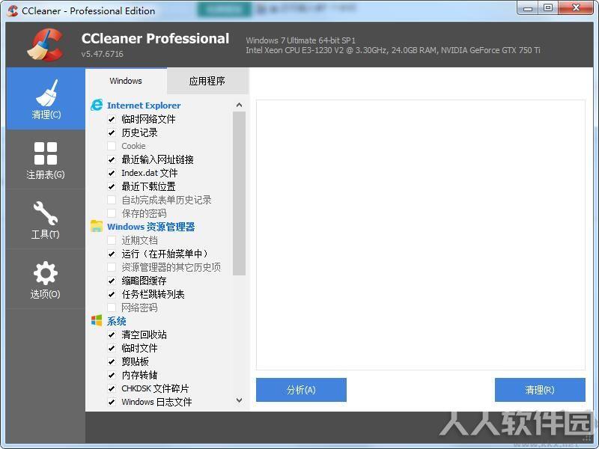Click inside the empty results pane

[421, 235]
